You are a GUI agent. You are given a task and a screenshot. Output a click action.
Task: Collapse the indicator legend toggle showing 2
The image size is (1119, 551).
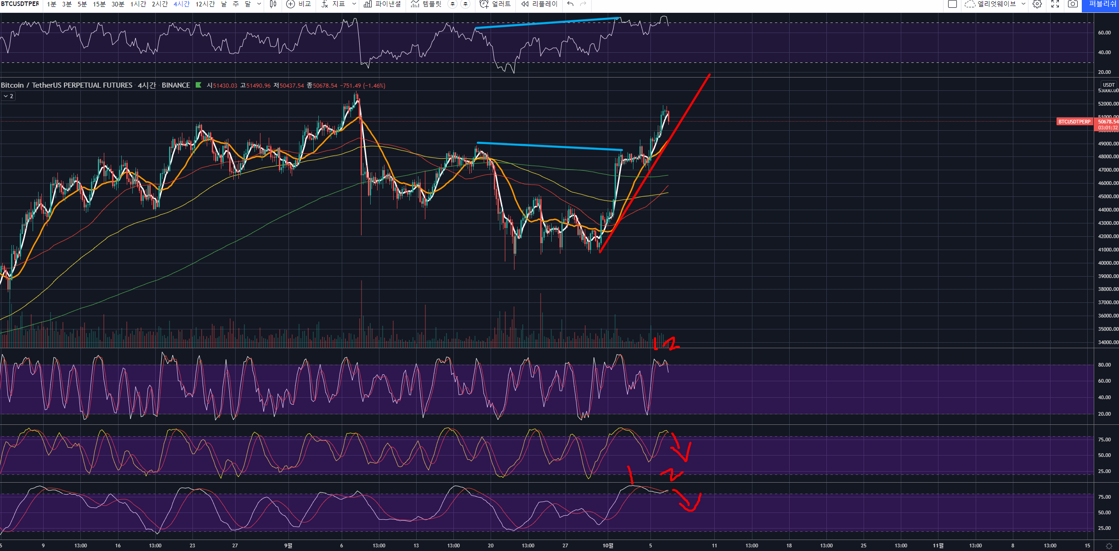(x=8, y=96)
